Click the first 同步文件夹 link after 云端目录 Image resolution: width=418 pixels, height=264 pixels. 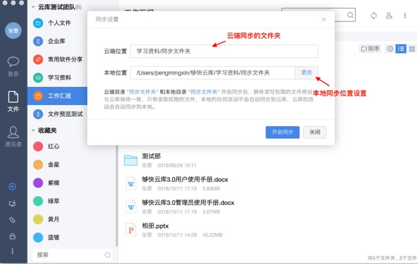click(142, 92)
